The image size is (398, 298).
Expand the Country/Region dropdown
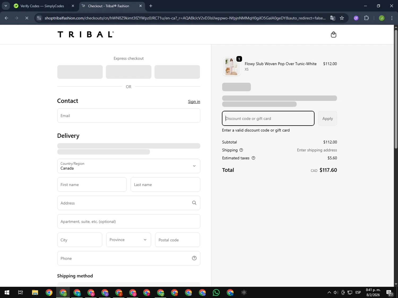[x=129, y=166]
